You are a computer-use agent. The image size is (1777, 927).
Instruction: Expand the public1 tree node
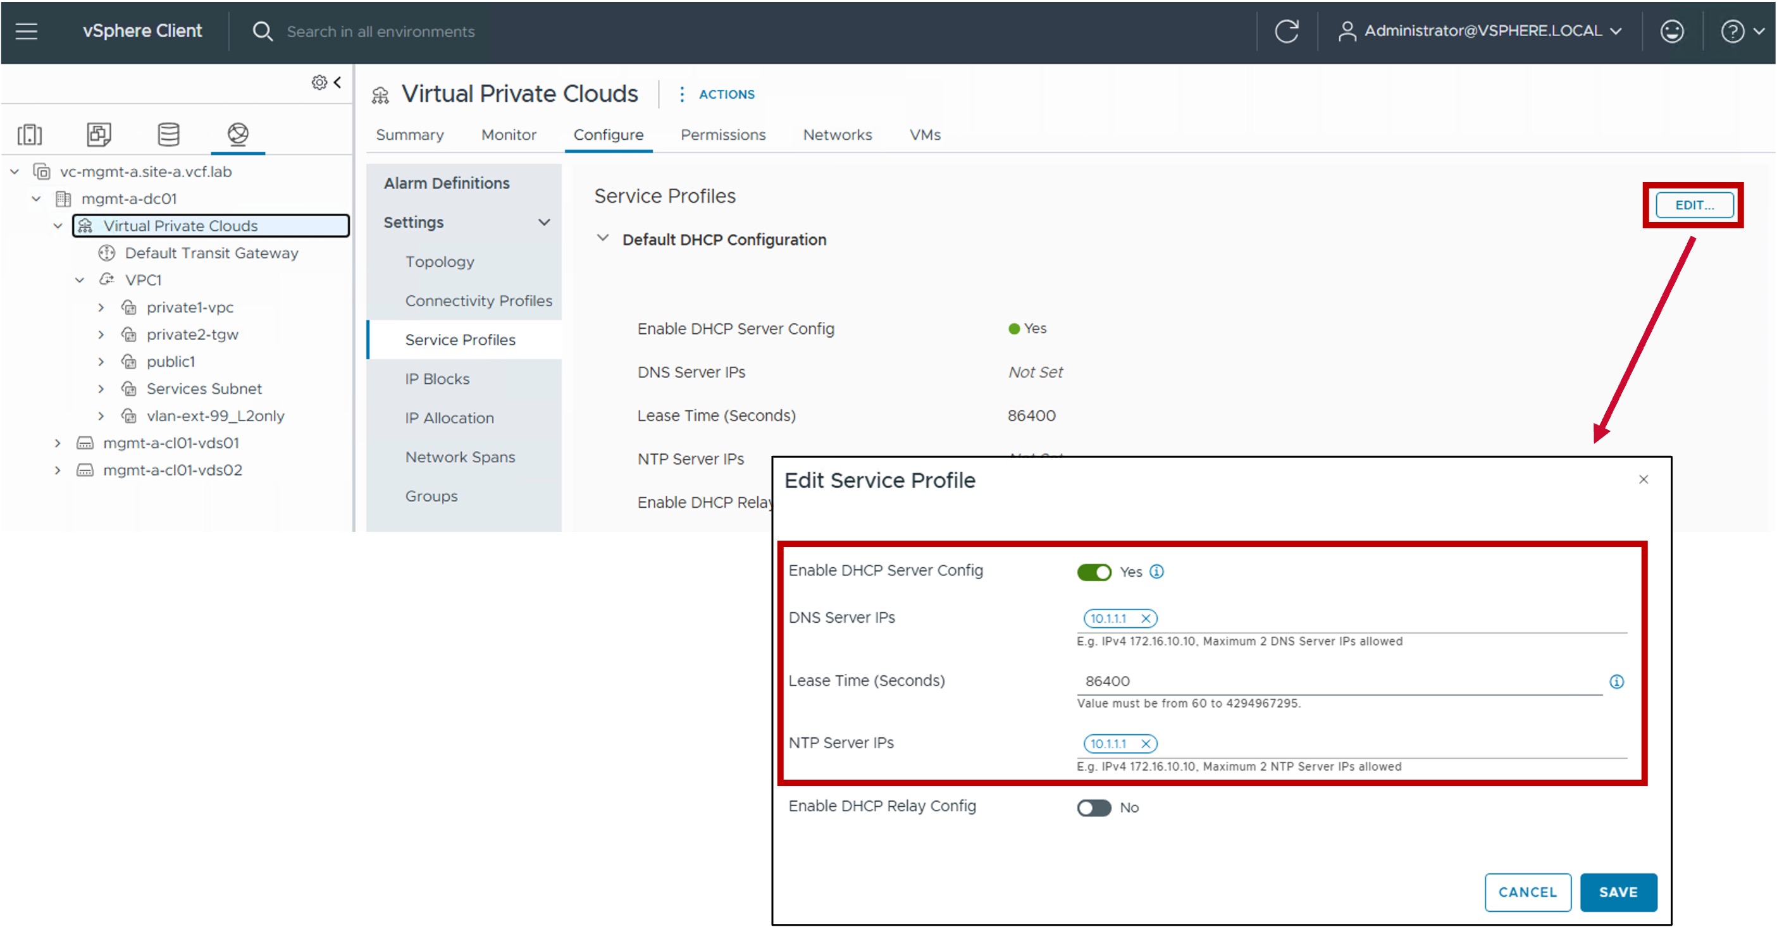pos(101,362)
